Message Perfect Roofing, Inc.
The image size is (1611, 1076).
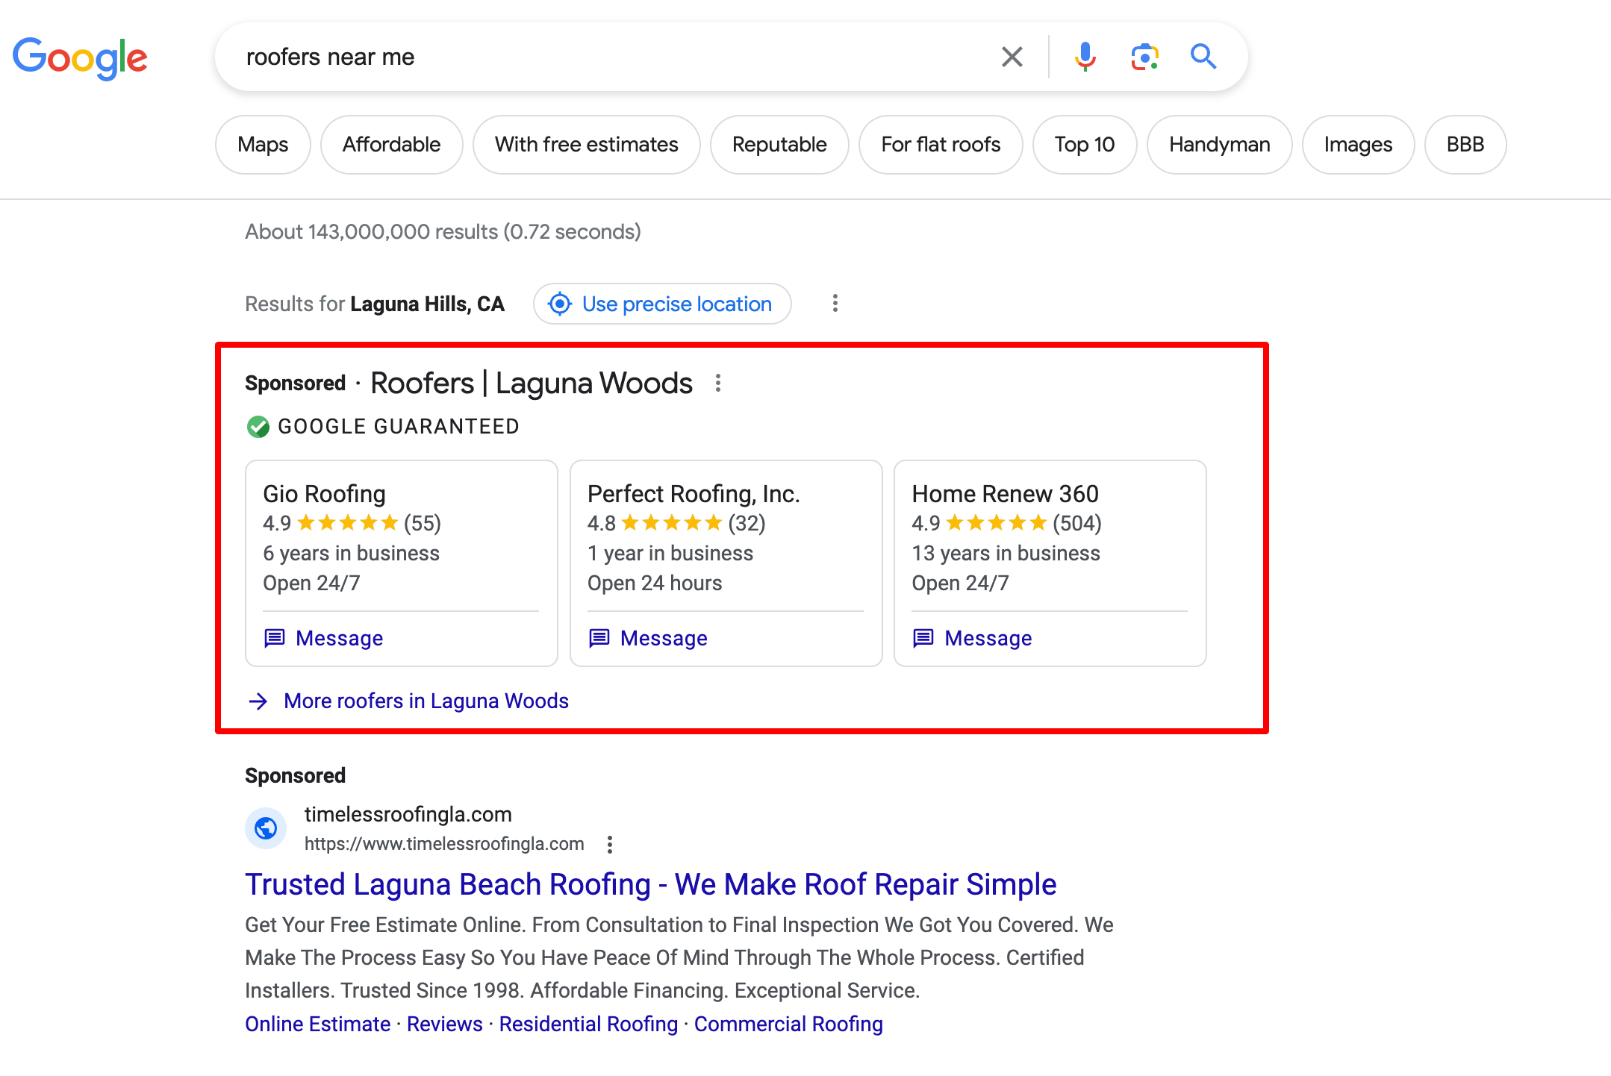click(x=647, y=638)
